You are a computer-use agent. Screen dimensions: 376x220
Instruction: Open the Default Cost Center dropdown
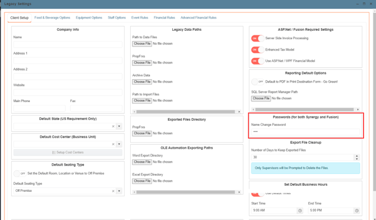(119, 144)
